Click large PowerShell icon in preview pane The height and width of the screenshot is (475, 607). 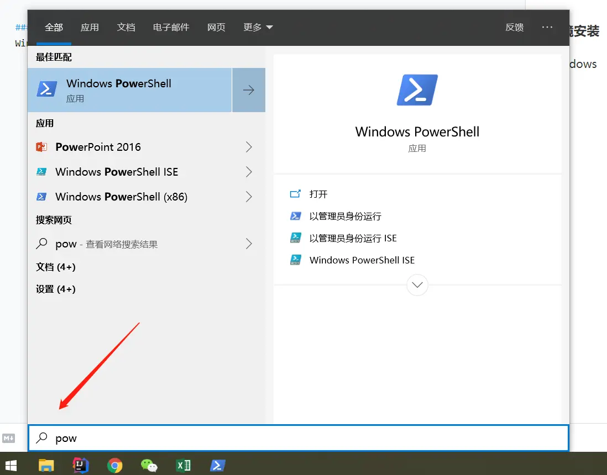417,89
